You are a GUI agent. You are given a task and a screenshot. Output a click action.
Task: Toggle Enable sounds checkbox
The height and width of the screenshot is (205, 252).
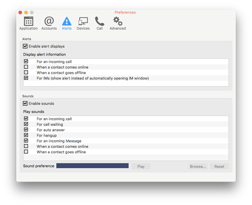pos(25,103)
